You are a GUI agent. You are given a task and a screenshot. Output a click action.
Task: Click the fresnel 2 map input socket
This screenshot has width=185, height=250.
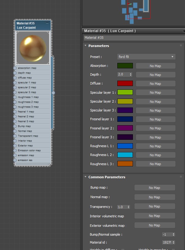coord(15,117)
